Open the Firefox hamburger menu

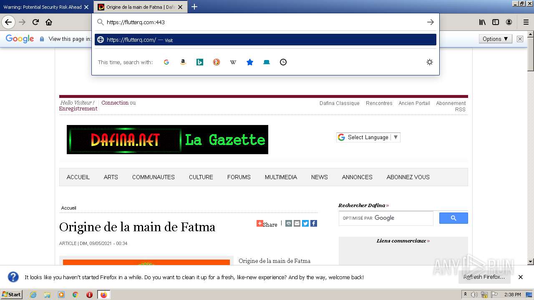click(526, 22)
